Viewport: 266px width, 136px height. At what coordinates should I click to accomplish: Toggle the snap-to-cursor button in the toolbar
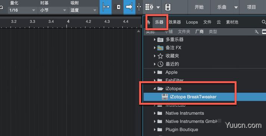click(x=106, y=7)
